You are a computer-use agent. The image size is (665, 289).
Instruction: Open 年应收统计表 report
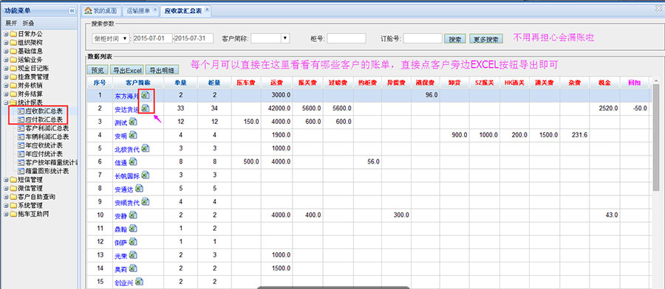pos(44,145)
